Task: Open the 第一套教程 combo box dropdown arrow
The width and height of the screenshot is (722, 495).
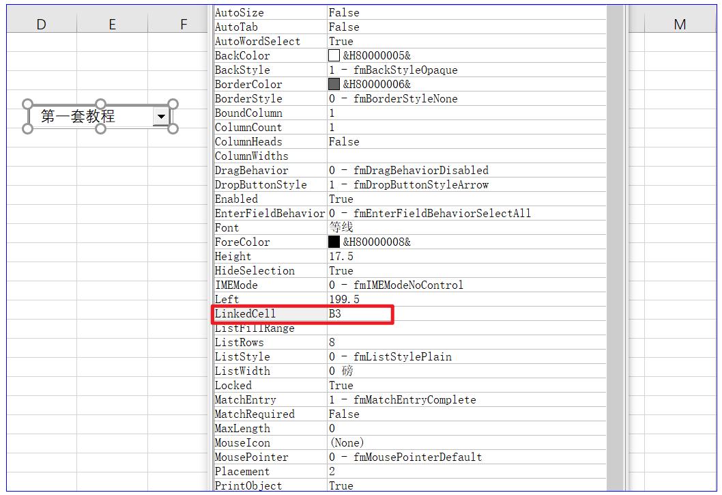Action: coord(161,117)
